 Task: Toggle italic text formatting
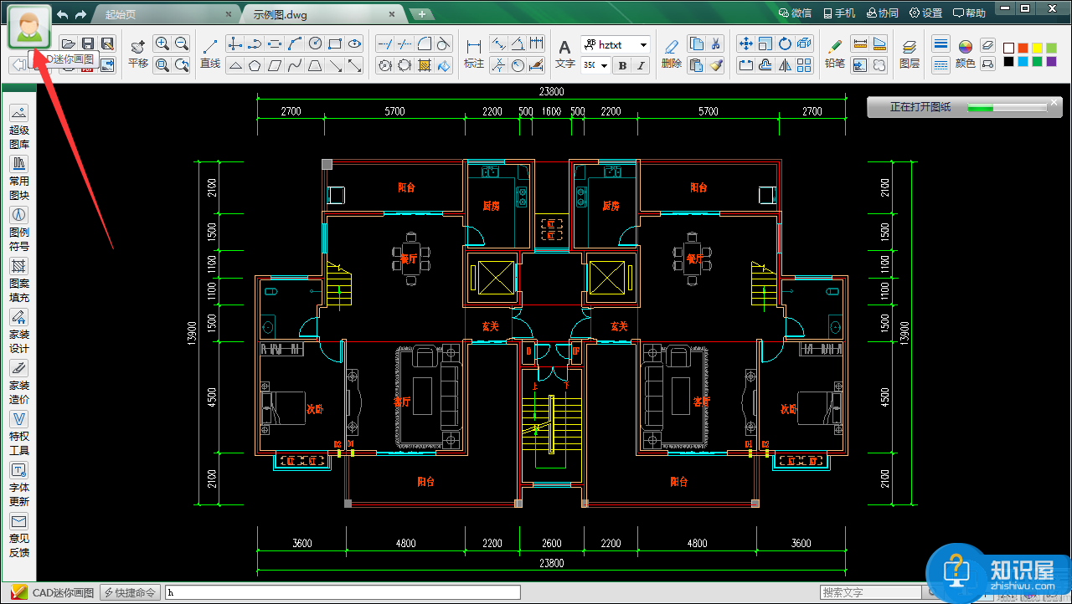tap(641, 65)
